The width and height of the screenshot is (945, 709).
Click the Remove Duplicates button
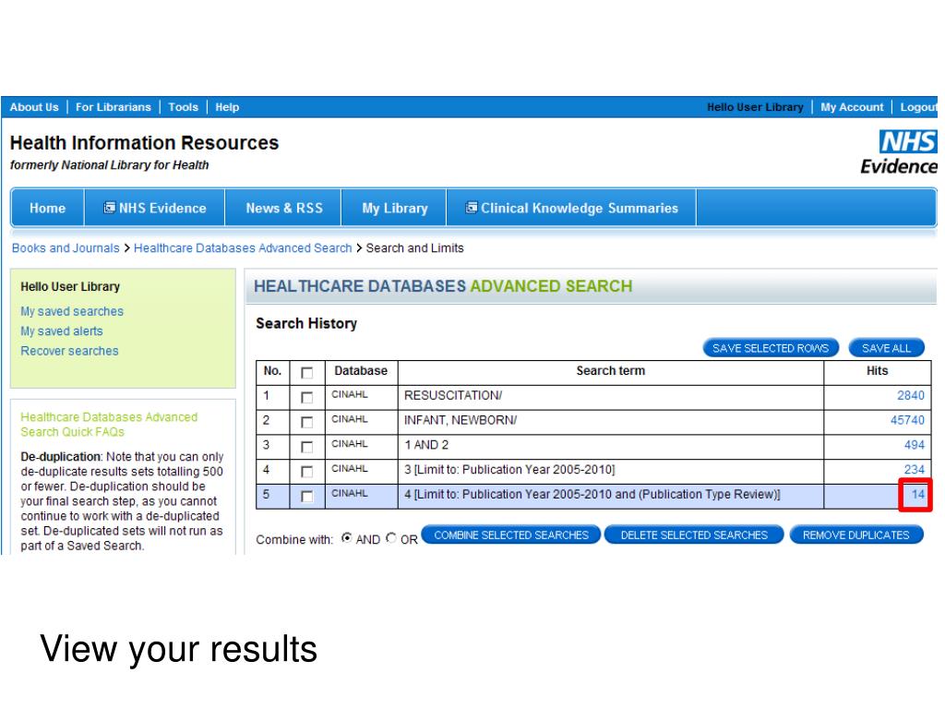coord(856,535)
